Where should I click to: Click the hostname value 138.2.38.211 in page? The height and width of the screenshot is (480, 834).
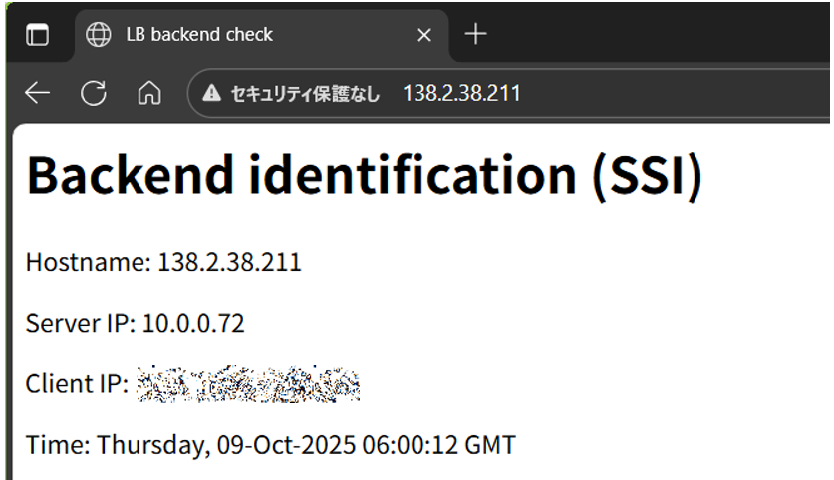(x=229, y=263)
